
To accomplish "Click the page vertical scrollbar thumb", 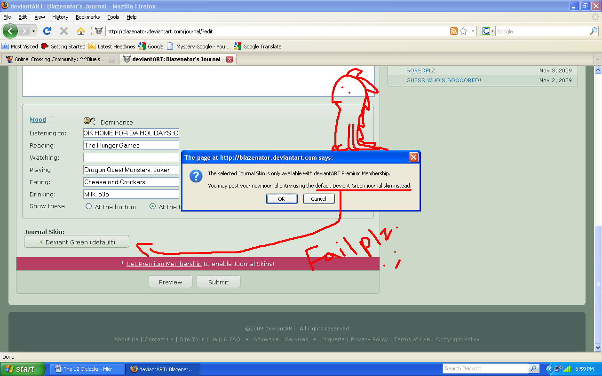I will (598, 284).
